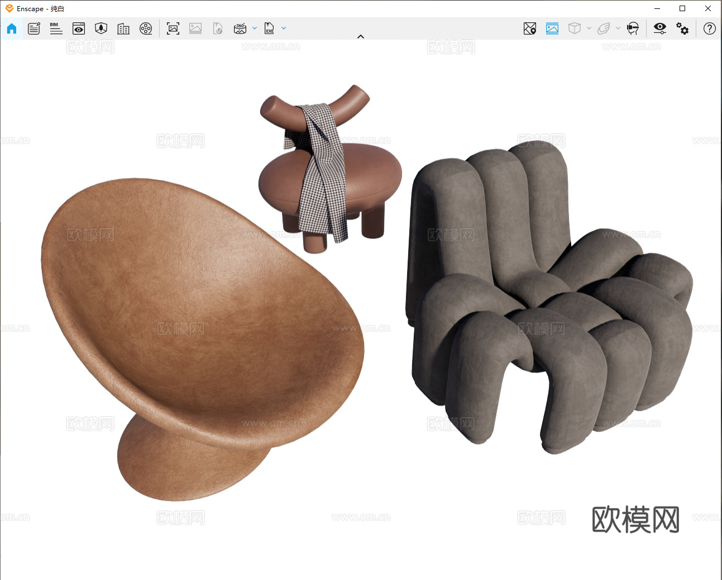Enable the VR Headset mode icon

(x=633, y=28)
